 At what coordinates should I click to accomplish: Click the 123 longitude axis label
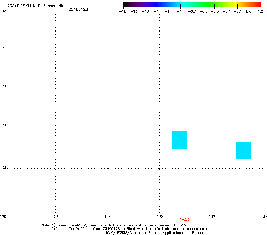click(x=55, y=217)
